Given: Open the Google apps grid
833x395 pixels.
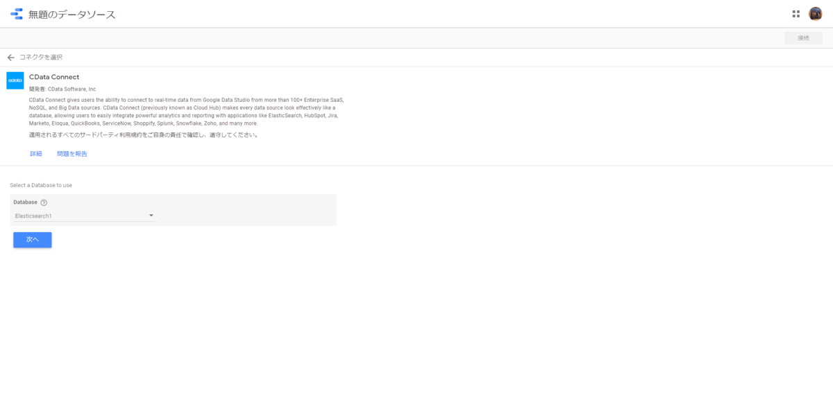Looking at the screenshot, I should [x=796, y=14].
